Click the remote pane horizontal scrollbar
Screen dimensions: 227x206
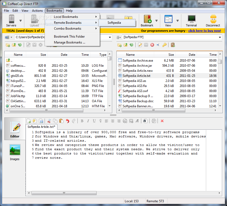click(154, 110)
